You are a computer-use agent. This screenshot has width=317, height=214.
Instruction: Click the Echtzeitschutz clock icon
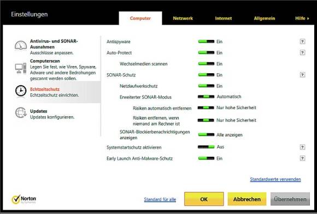coord(21,91)
